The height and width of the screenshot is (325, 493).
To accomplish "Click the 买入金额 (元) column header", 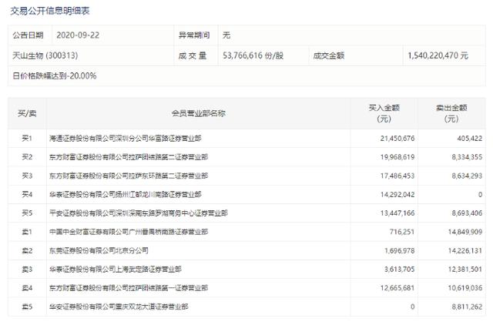I will [x=384, y=113].
